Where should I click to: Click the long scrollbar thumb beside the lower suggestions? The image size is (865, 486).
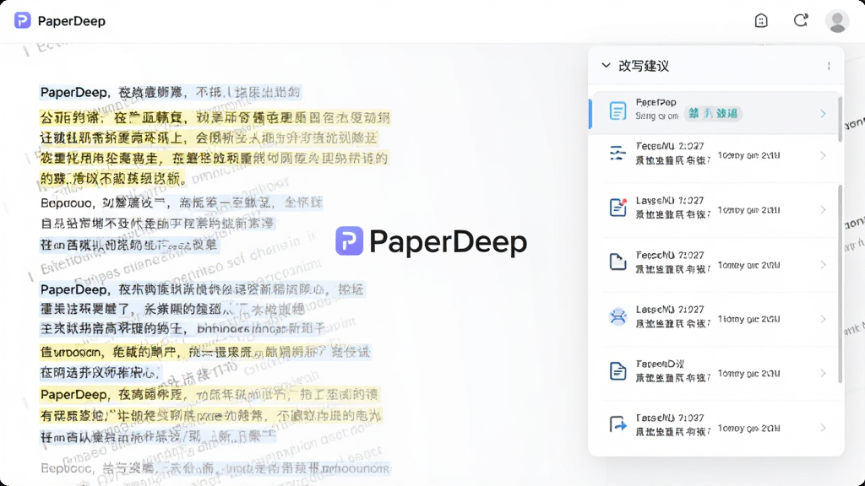click(841, 283)
